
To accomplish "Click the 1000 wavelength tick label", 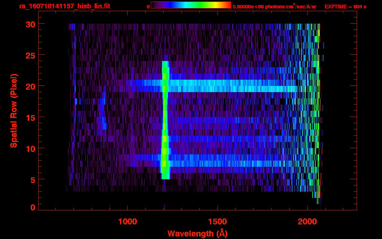I will coord(128,221).
